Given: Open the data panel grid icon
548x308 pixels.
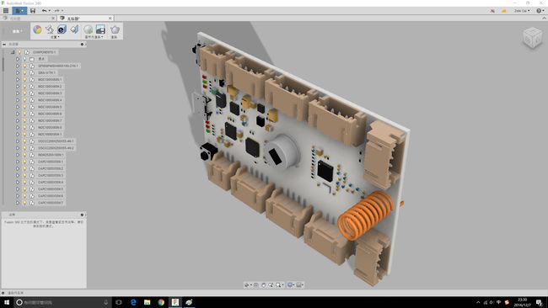Looking at the screenshot, I should (6, 11).
